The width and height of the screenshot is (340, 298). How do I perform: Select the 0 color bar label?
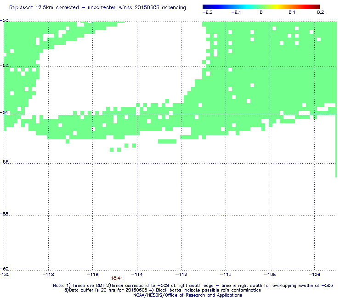click(261, 12)
